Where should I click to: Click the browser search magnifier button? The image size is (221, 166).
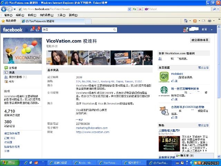(x=214, y=9)
